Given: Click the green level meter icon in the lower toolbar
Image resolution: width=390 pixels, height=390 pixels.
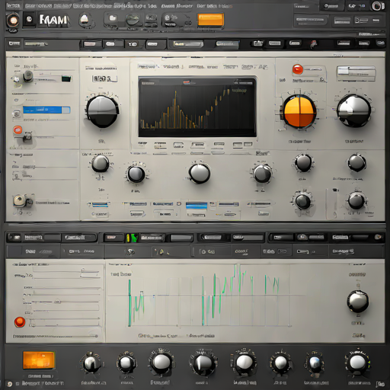Looking at the screenshot, I should point(132,238).
